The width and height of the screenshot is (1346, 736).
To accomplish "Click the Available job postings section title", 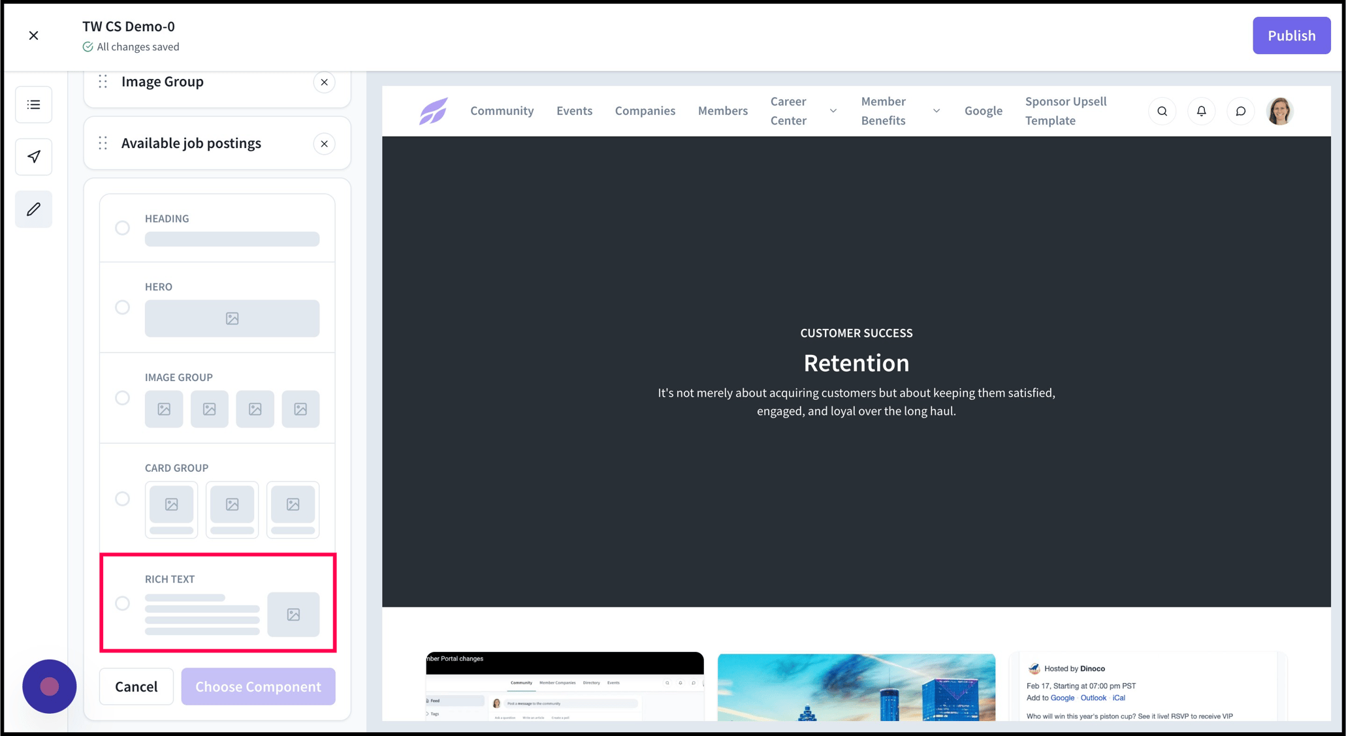I will point(191,143).
